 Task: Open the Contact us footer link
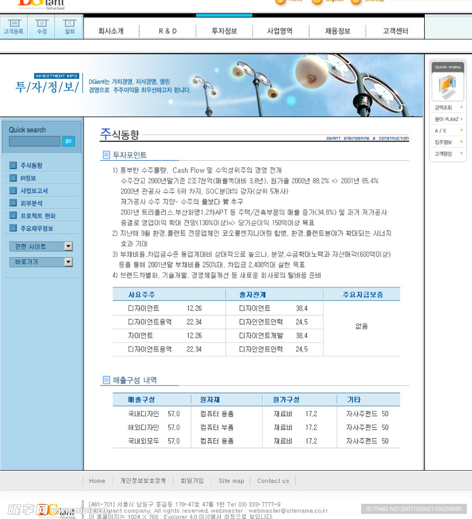point(273,480)
